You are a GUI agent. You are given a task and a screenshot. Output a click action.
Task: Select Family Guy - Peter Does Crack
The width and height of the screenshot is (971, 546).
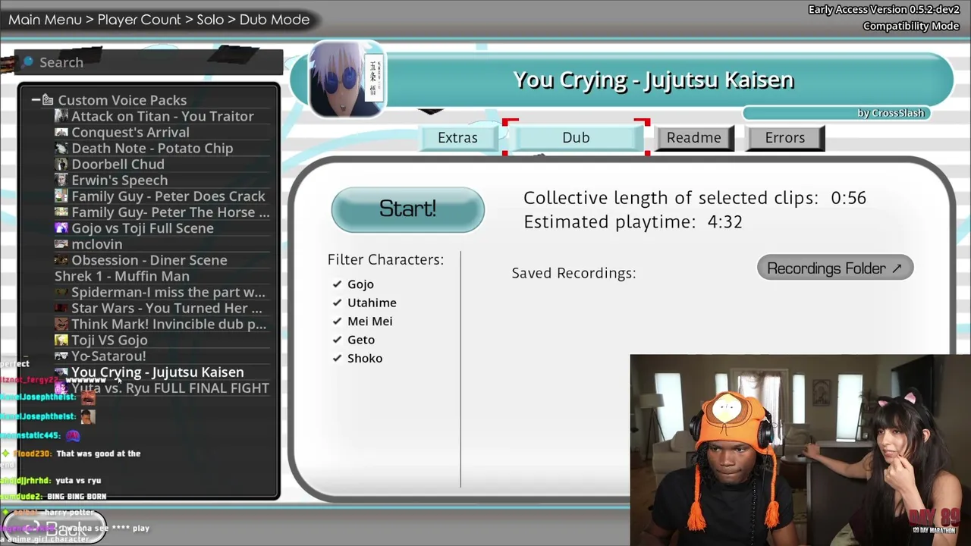(162, 196)
